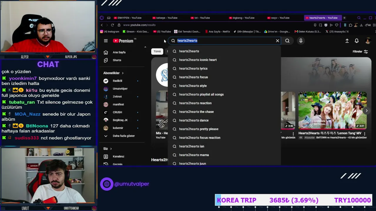
Task: Expand the Abonelikler section chevron
Action: [x=123, y=73]
